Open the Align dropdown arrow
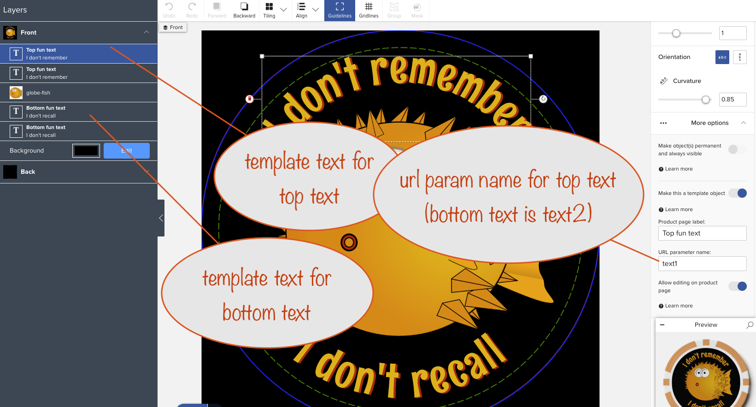Viewport: 756px width, 407px height. pos(316,9)
